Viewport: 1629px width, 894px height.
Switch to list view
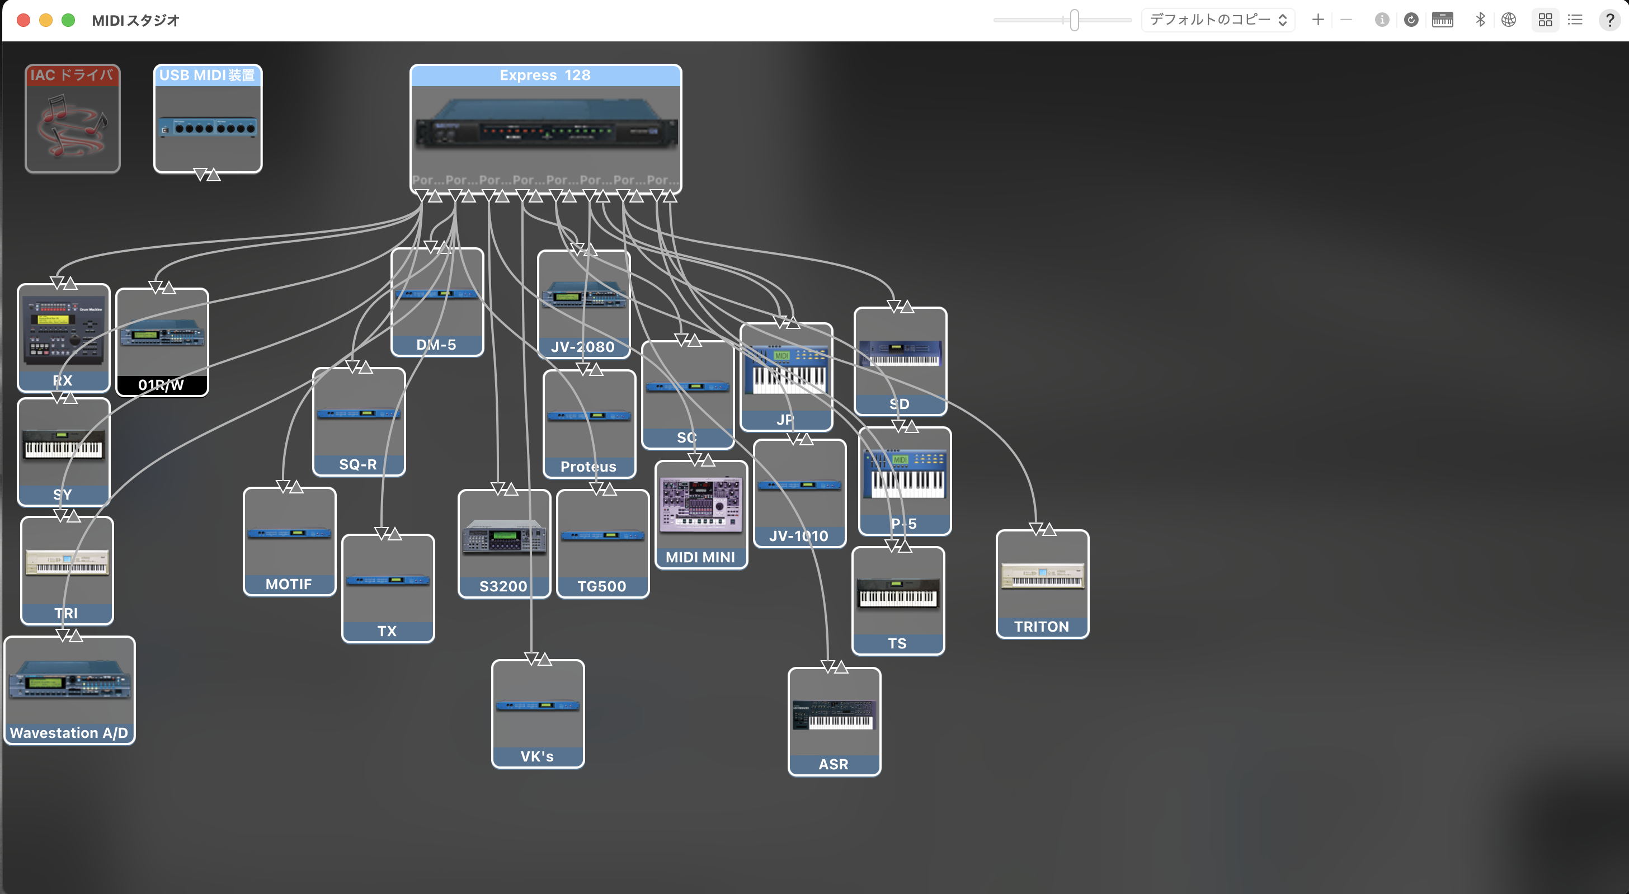coord(1575,20)
